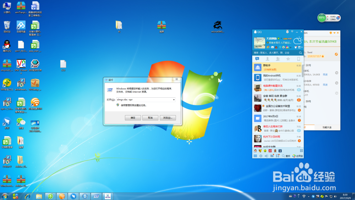Click the volume icon in system tray
Image resolution: width=355 pixels, height=200 pixels.
(x=335, y=196)
